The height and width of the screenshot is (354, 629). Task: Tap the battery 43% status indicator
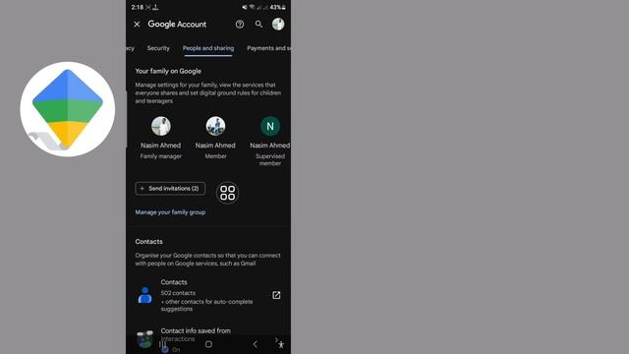click(x=277, y=7)
